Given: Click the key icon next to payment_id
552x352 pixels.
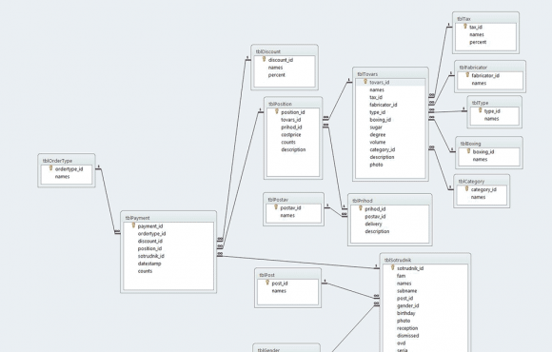Looking at the screenshot, I should click(x=133, y=225).
